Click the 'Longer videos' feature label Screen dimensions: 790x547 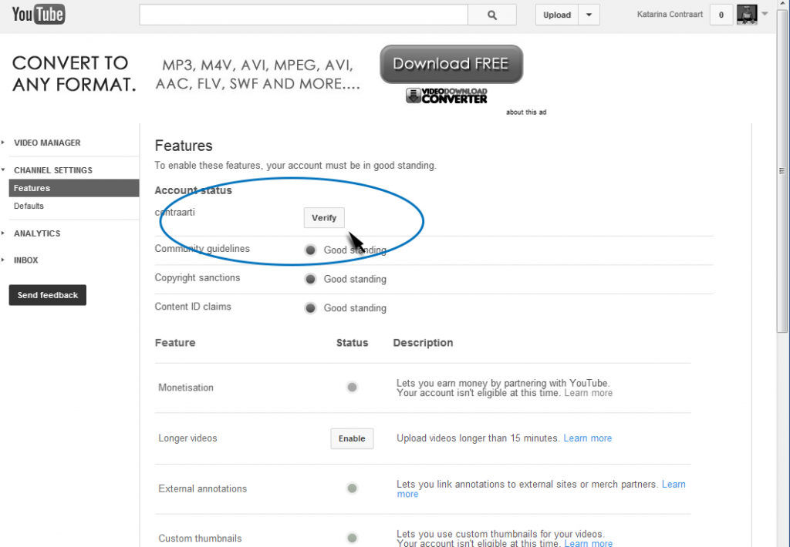click(187, 438)
